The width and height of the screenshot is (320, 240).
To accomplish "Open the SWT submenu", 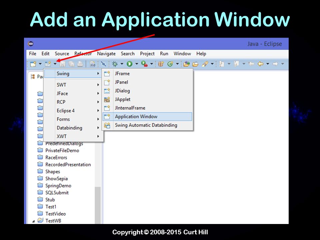I will [x=73, y=85].
